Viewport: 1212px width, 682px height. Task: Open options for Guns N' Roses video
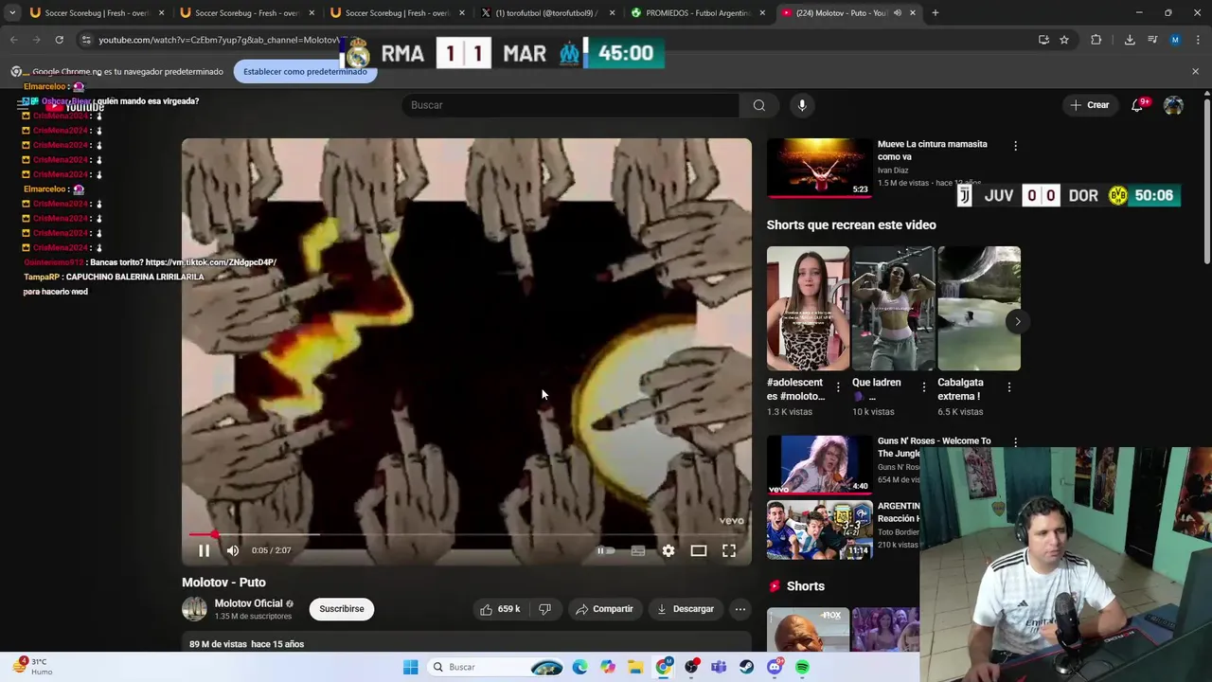[1016, 442]
